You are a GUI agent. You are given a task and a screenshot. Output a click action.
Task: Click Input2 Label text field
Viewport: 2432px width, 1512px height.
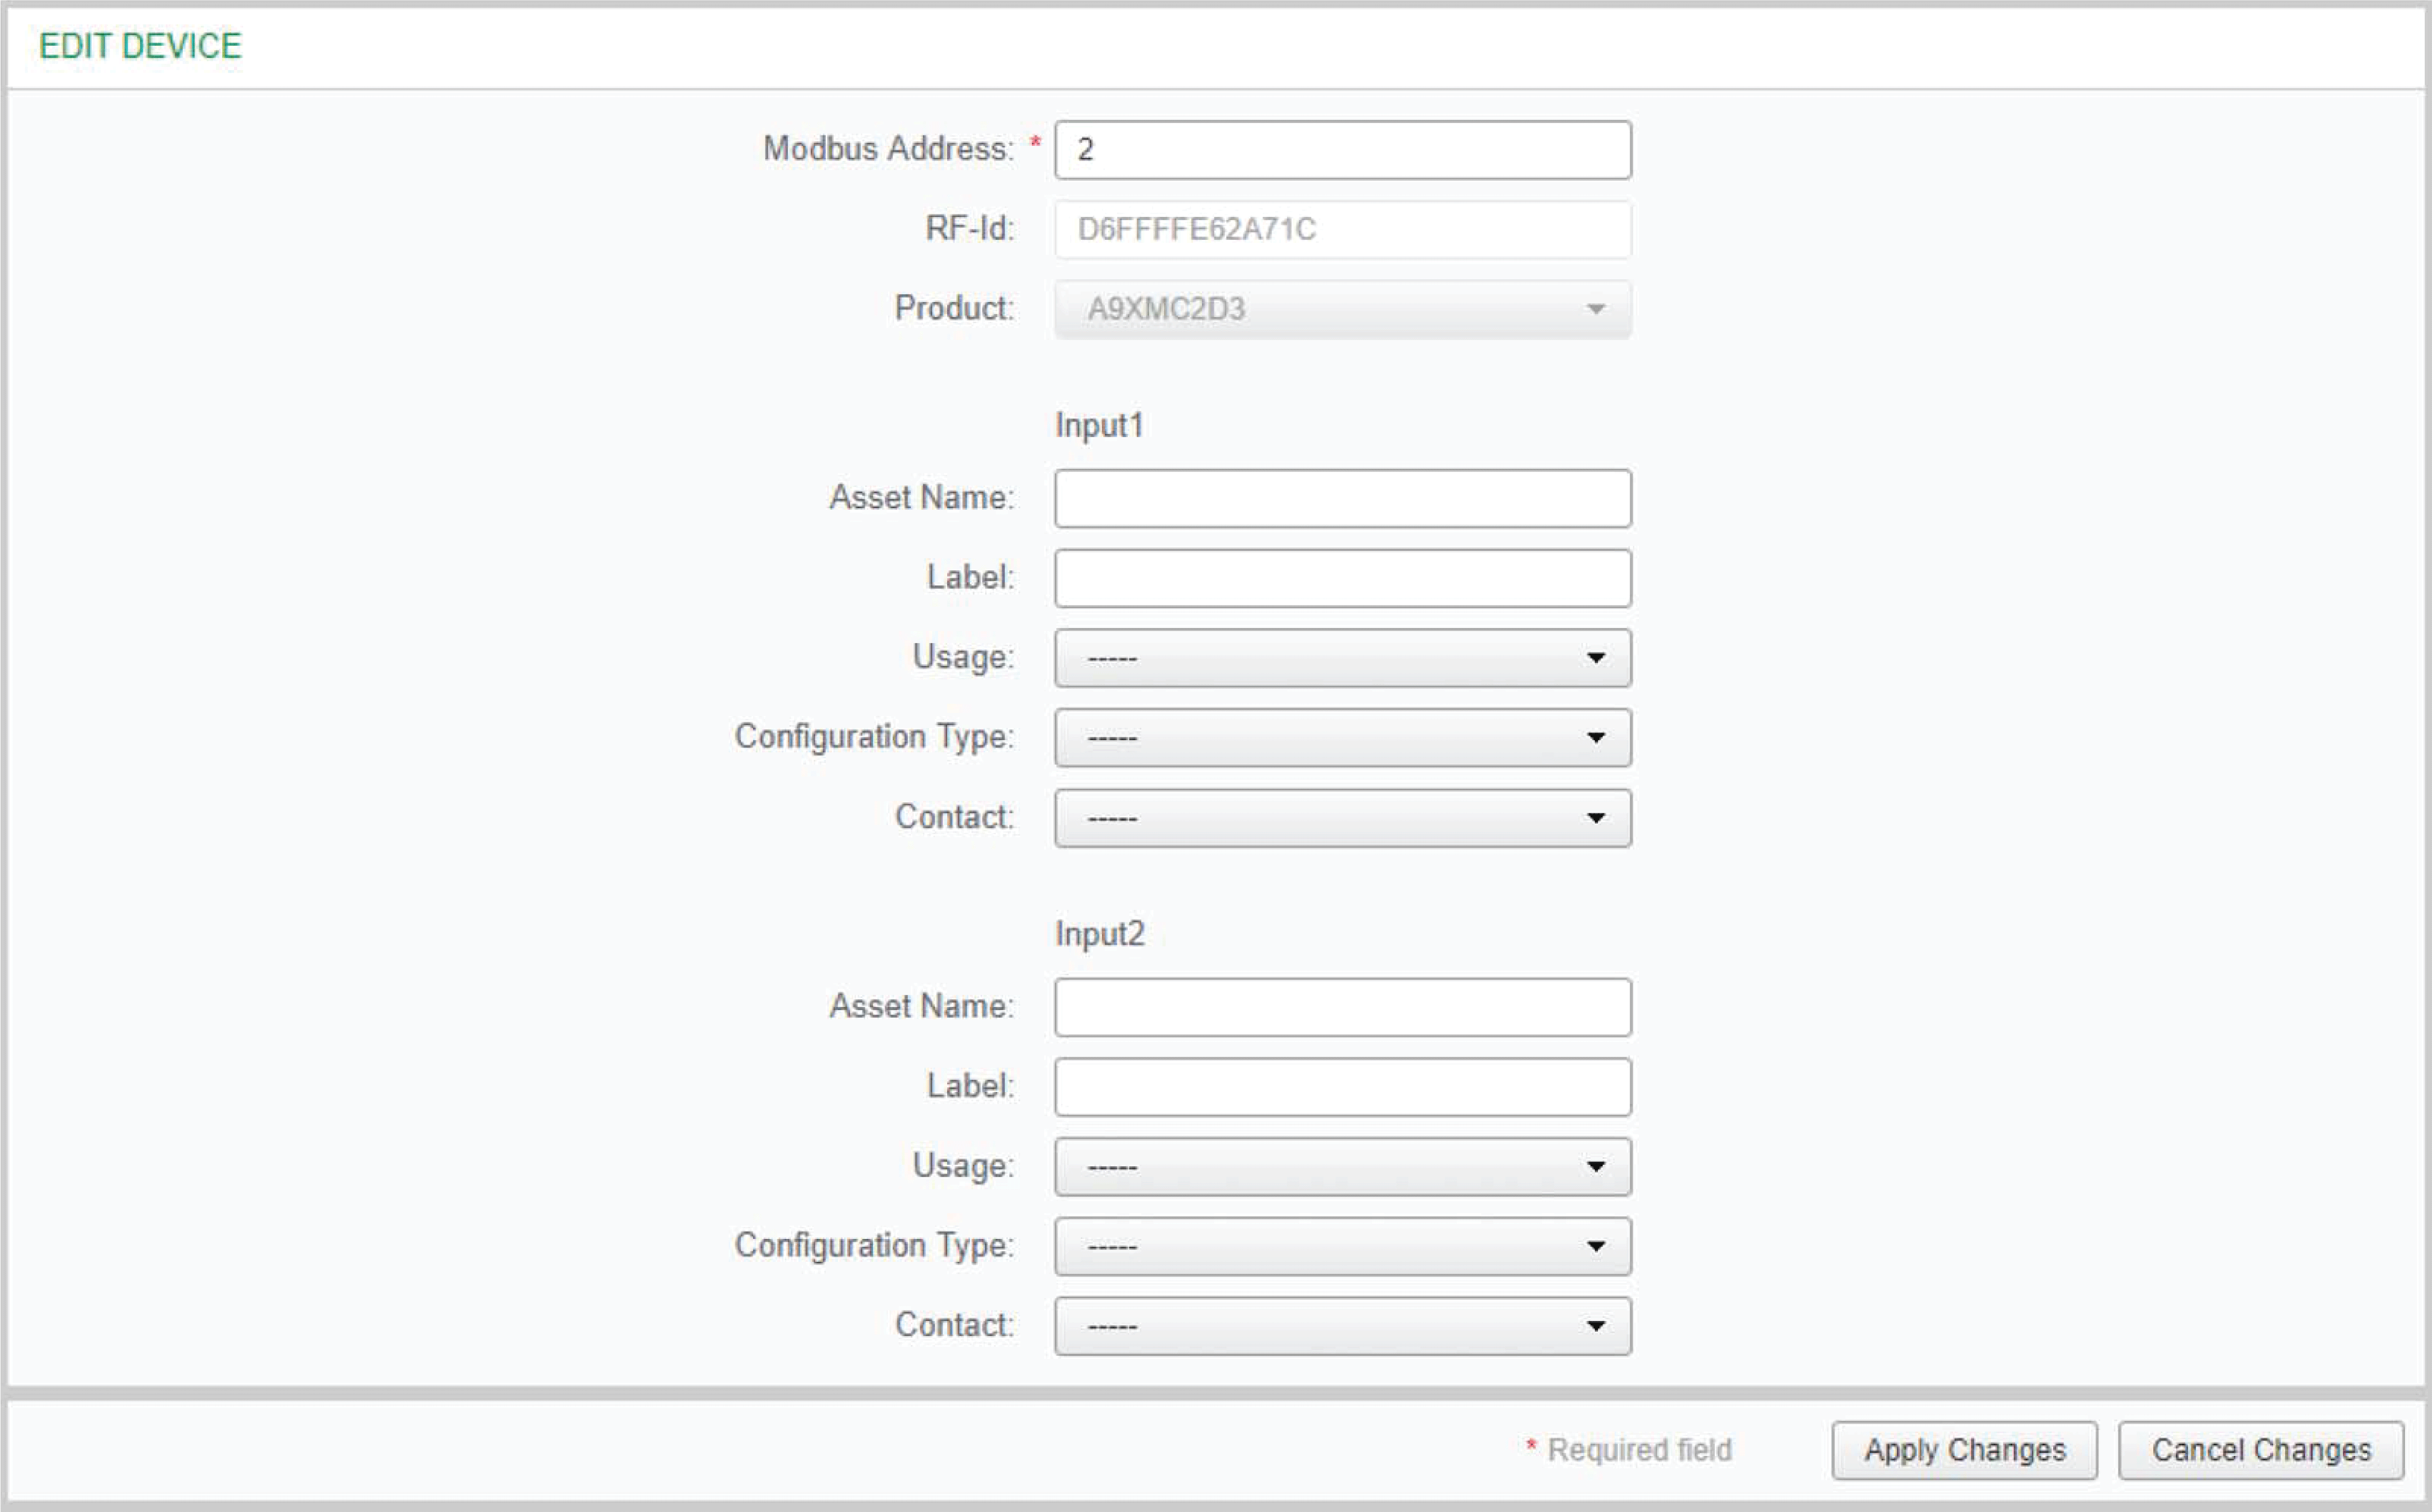click(1342, 1087)
